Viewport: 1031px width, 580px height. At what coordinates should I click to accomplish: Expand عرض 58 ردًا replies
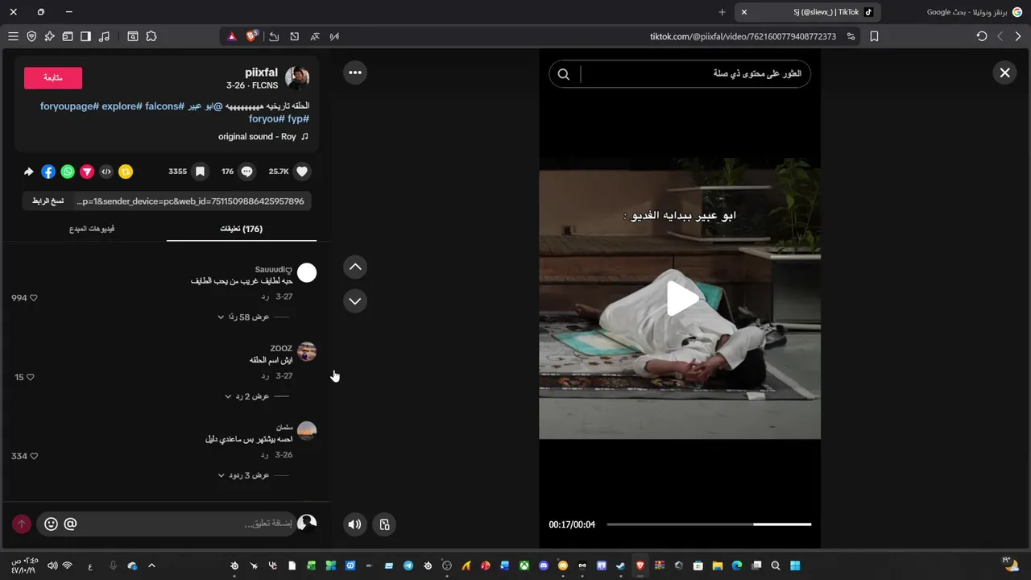(243, 317)
